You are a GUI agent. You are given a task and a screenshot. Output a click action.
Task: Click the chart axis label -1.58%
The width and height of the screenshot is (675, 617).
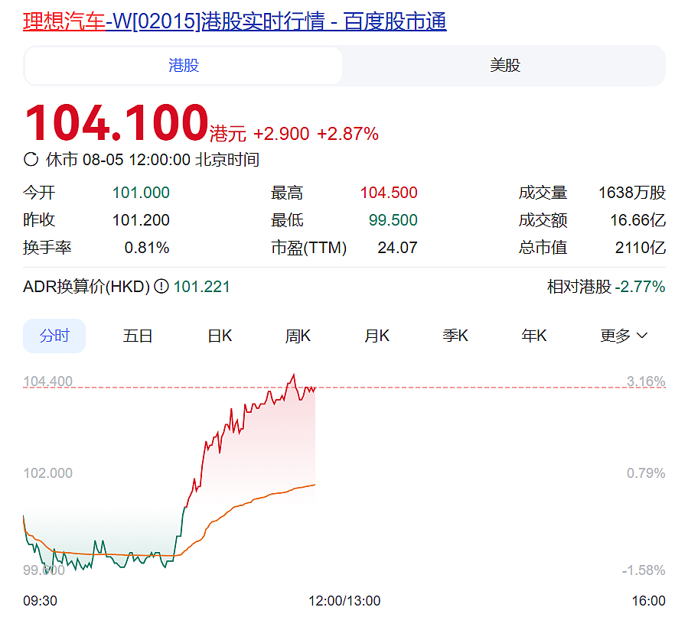click(x=644, y=570)
